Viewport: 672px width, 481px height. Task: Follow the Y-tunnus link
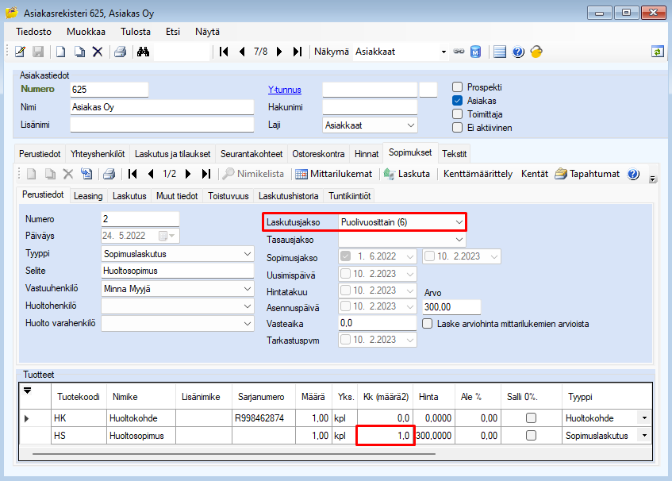(x=285, y=90)
